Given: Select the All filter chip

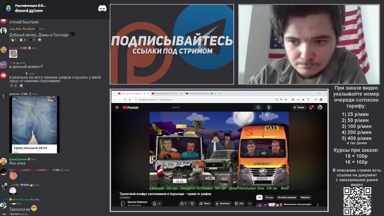Looking at the screenshot, I should [x=259, y=197].
